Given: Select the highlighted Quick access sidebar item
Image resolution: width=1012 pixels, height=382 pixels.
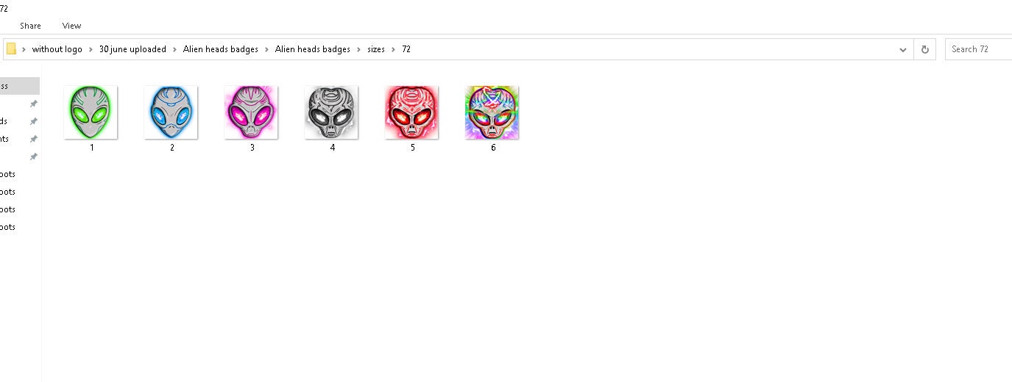Looking at the screenshot, I should 20,86.
